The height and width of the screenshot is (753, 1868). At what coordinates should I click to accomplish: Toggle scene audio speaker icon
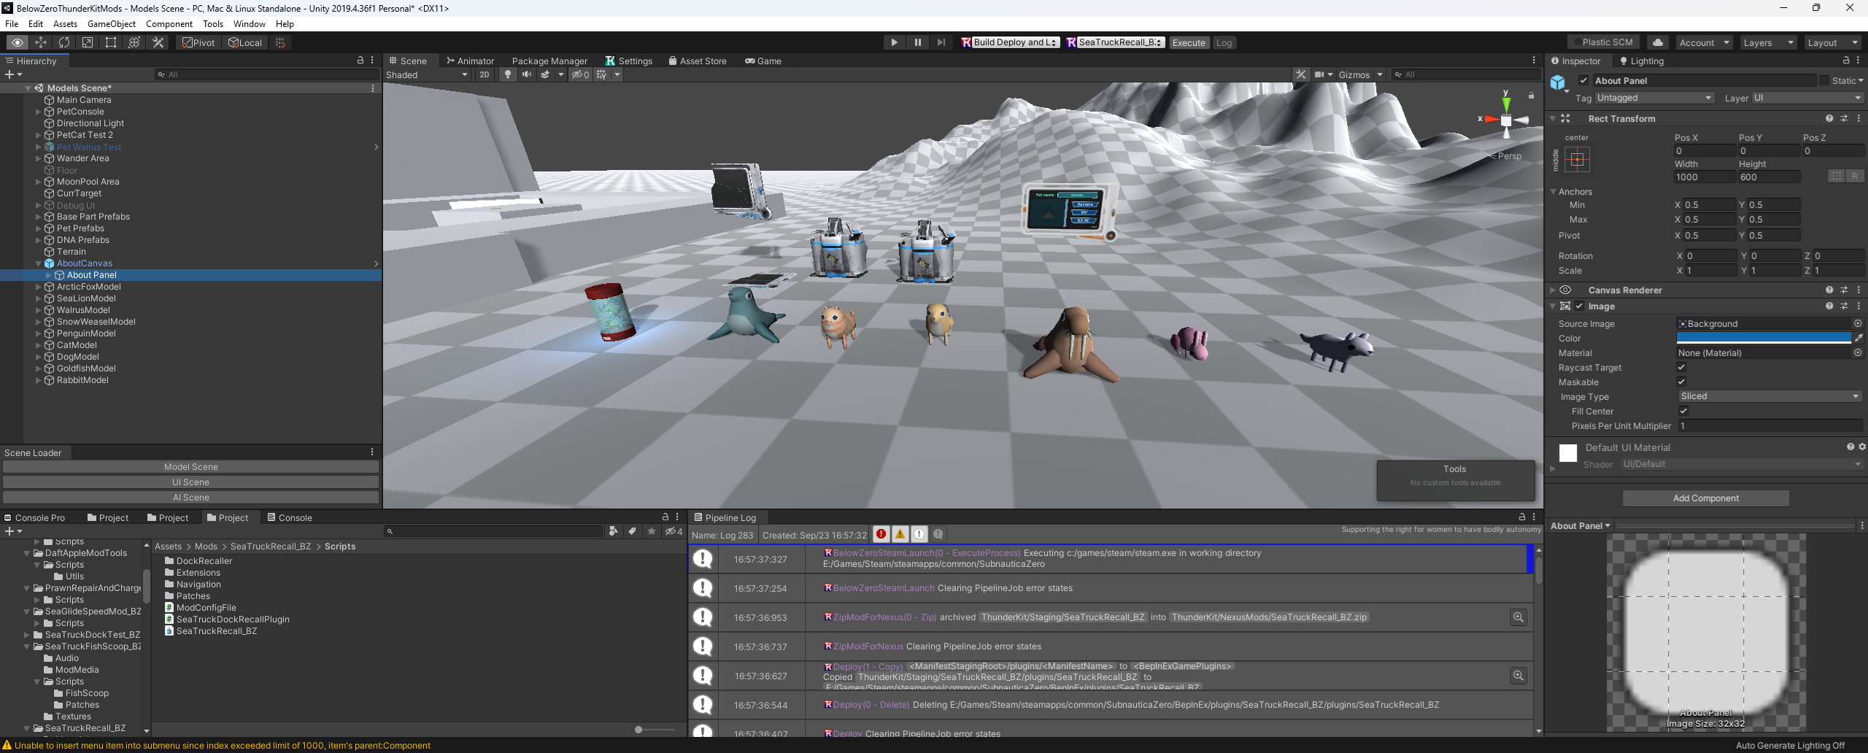click(x=526, y=74)
